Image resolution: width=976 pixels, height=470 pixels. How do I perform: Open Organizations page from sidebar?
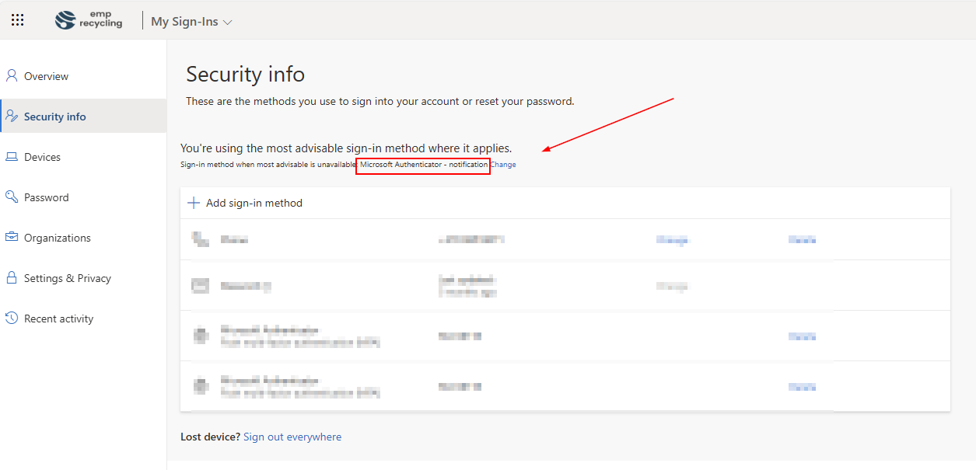(x=57, y=238)
